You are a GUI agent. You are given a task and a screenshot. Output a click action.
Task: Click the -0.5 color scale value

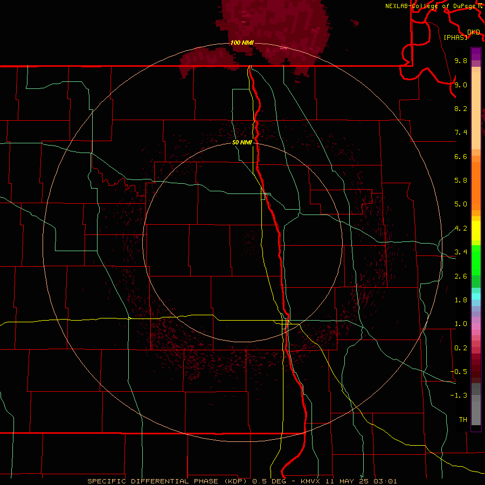(x=459, y=371)
